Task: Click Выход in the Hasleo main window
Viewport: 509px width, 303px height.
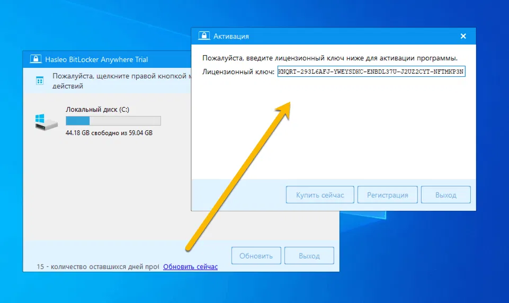Action: click(309, 255)
